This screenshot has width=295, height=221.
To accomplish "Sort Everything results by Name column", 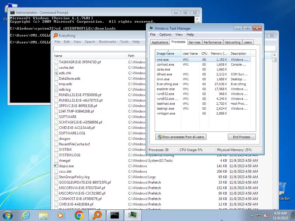I will pos(90,56).
